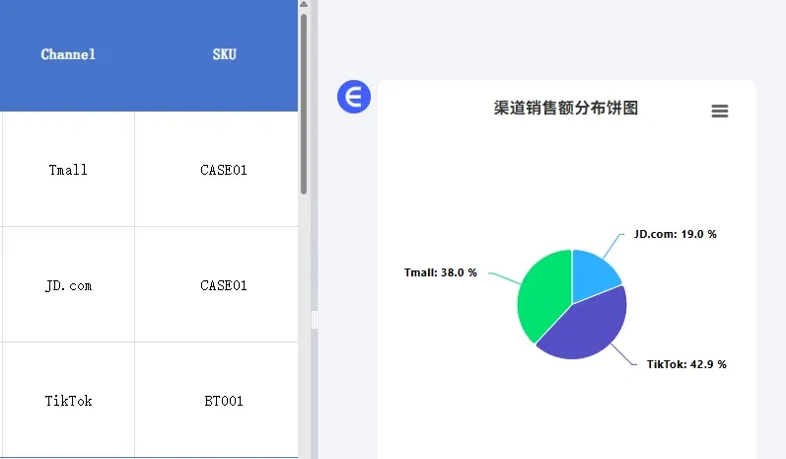
Task: Select the Tmall channel cell
Action: (x=68, y=170)
